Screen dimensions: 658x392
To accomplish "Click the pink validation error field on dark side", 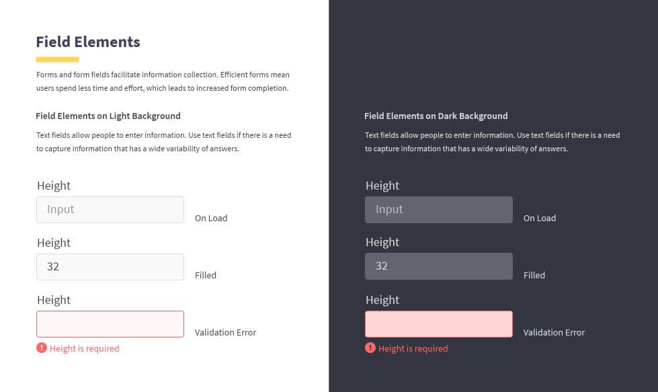I will [438, 323].
